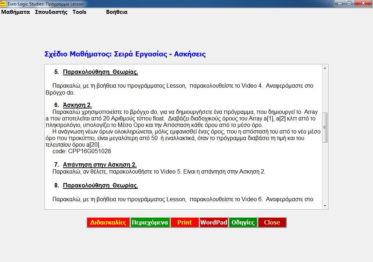Open the Βοήθεια menu

(117, 12)
